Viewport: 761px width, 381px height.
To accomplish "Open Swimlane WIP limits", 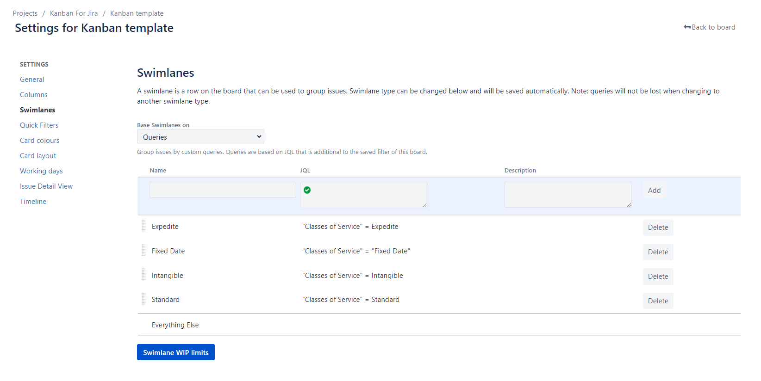I will click(176, 352).
